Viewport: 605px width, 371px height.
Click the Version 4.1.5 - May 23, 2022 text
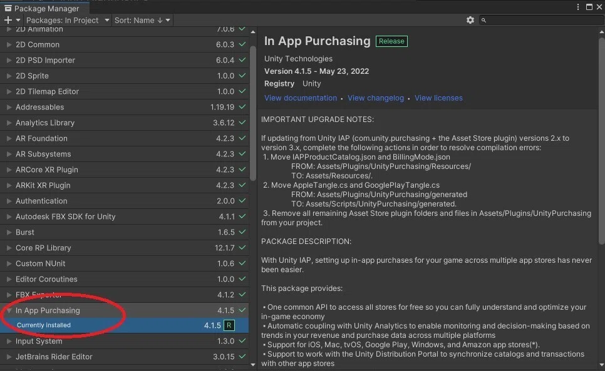coord(316,71)
